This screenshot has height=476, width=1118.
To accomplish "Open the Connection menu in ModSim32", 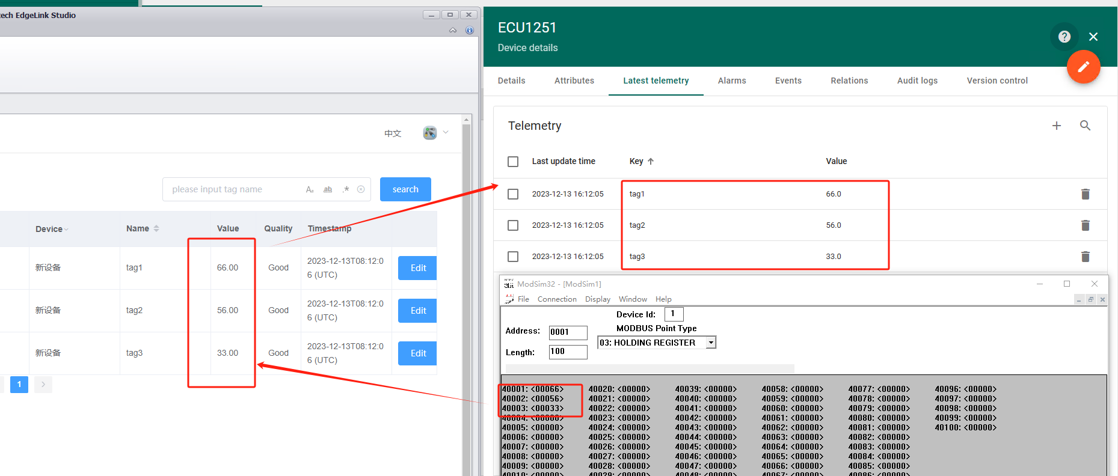I will [x=556, y=299].
